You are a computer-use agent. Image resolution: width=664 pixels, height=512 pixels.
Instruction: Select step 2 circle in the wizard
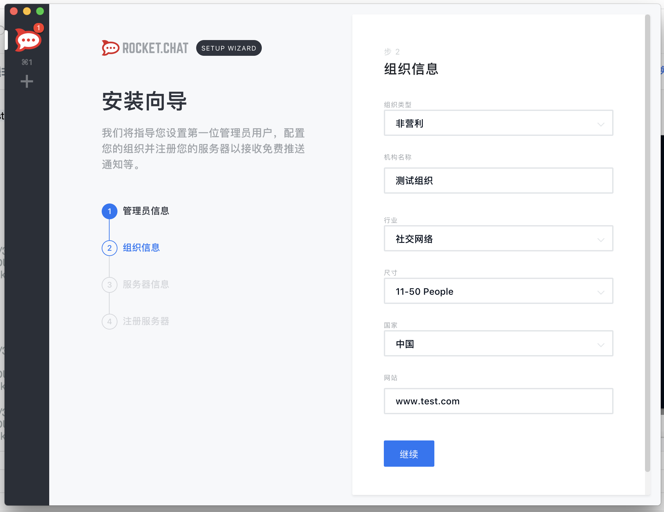110,248
